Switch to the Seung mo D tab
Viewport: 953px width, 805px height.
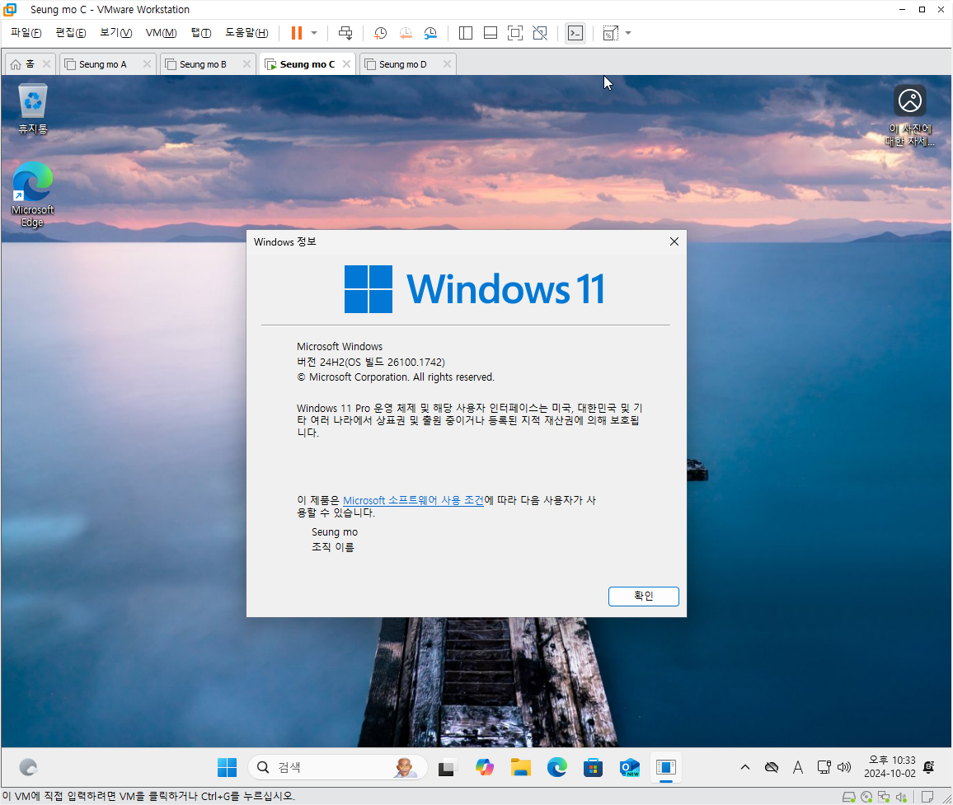coord(403,63)
